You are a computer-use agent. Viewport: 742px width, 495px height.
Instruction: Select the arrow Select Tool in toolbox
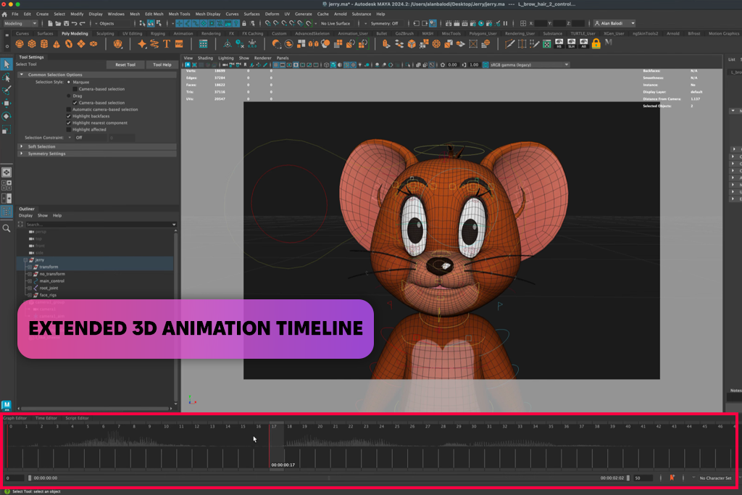(x=7, y=64)
